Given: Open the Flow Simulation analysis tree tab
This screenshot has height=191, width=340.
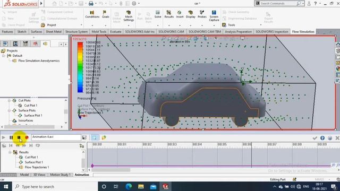Looking at the screenshot, I should click(x=45, y=44).
